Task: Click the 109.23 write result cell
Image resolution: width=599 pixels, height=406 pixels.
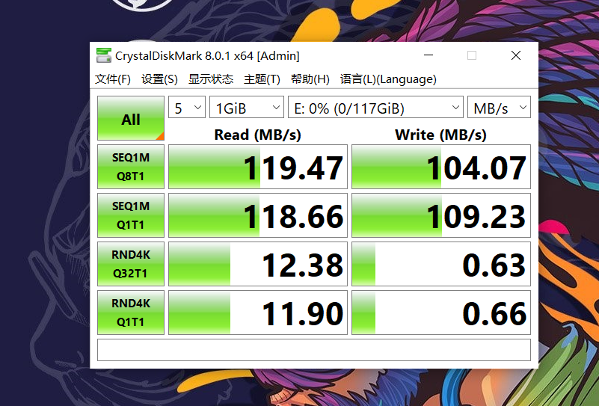Action: coord(441,215)
